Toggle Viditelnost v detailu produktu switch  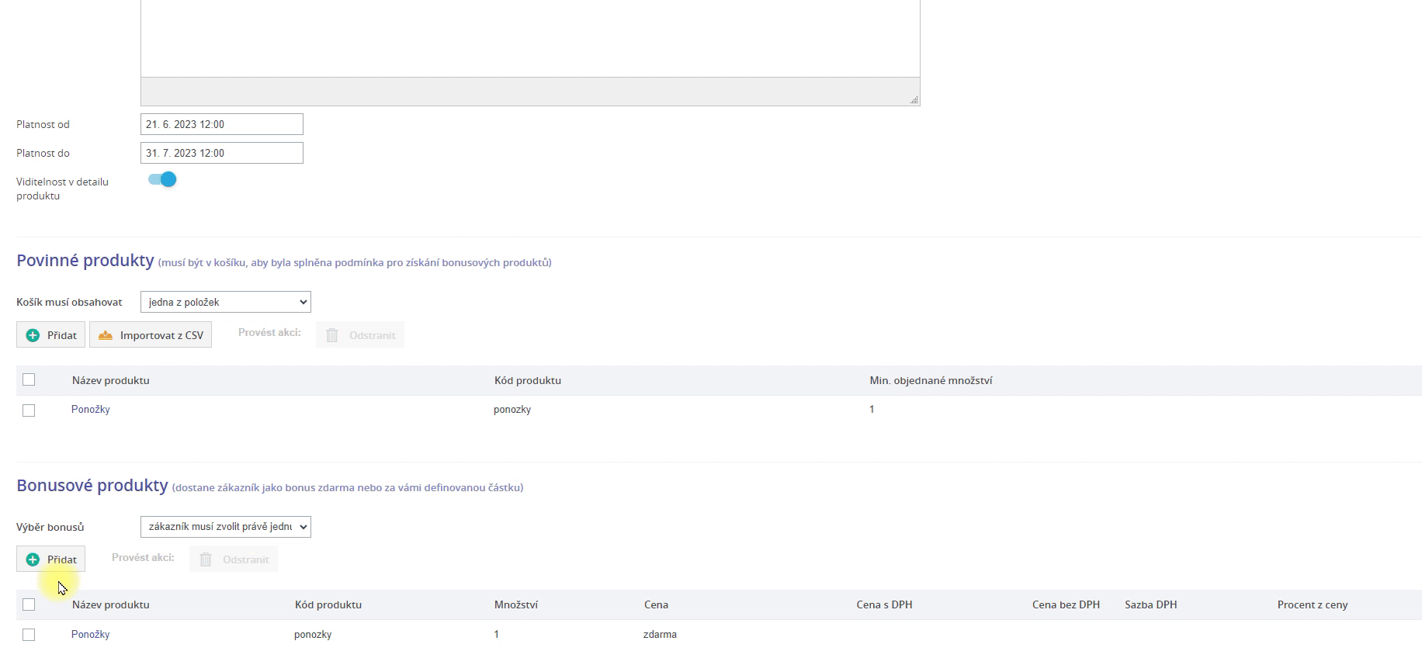[162, 180]
